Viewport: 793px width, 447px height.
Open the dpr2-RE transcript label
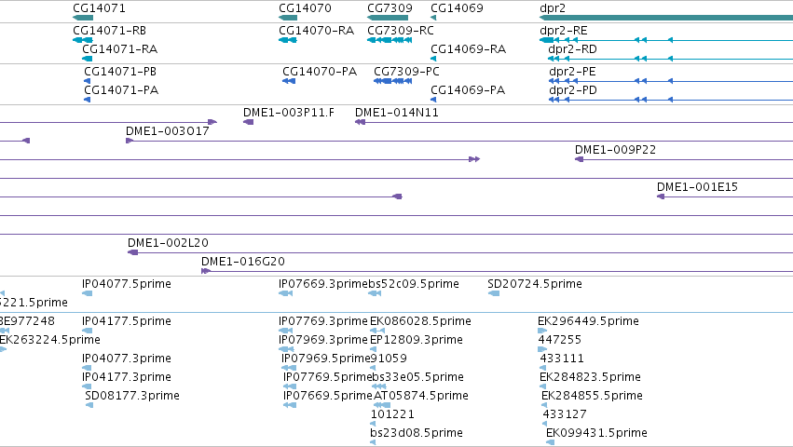tap(564, 31)
